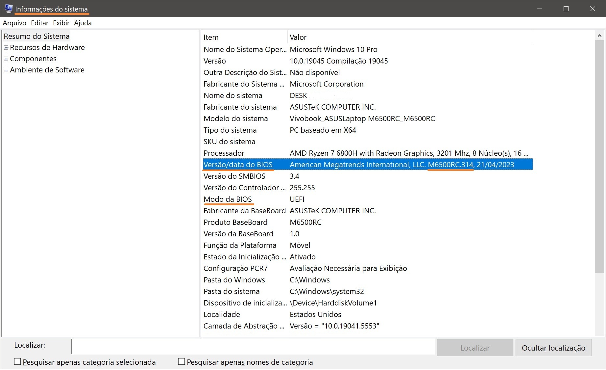The width and height of the screenshot is (606, 370).
Task: Minimize the Informações do sistema window
Action: (539, 9)
